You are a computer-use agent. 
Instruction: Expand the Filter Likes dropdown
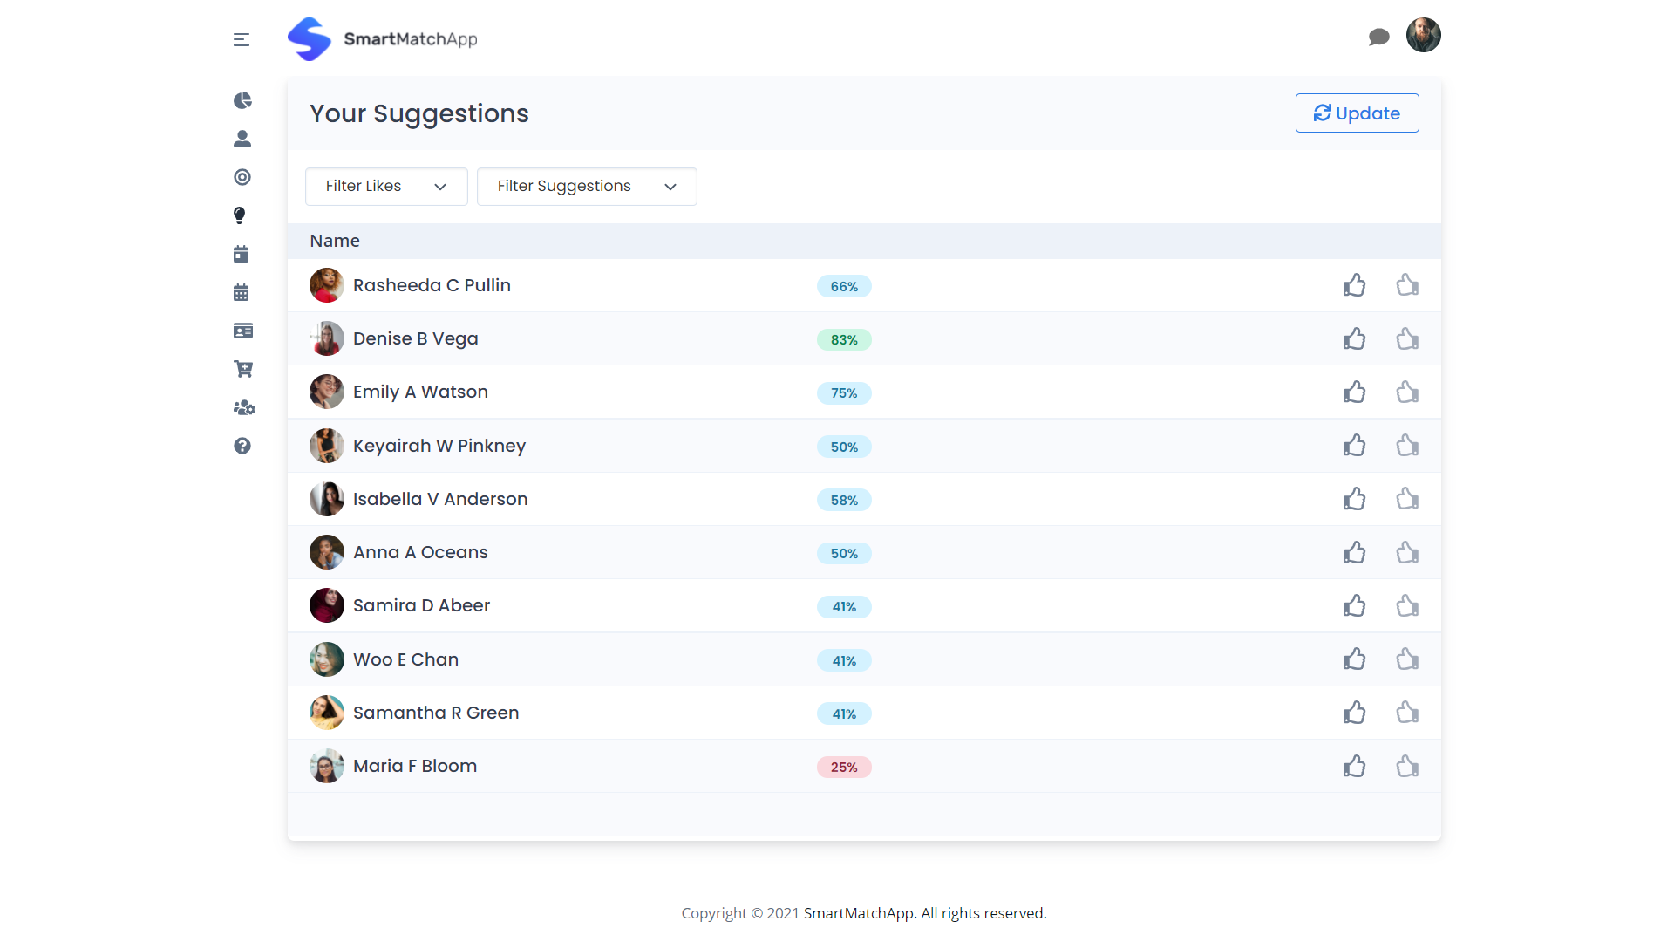click(386, 187)
